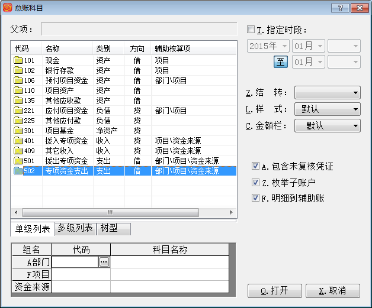The width and height of the screenshot is (372, 308).
Task: Select the 专项资金支出 account row
Action: (124, 171)
